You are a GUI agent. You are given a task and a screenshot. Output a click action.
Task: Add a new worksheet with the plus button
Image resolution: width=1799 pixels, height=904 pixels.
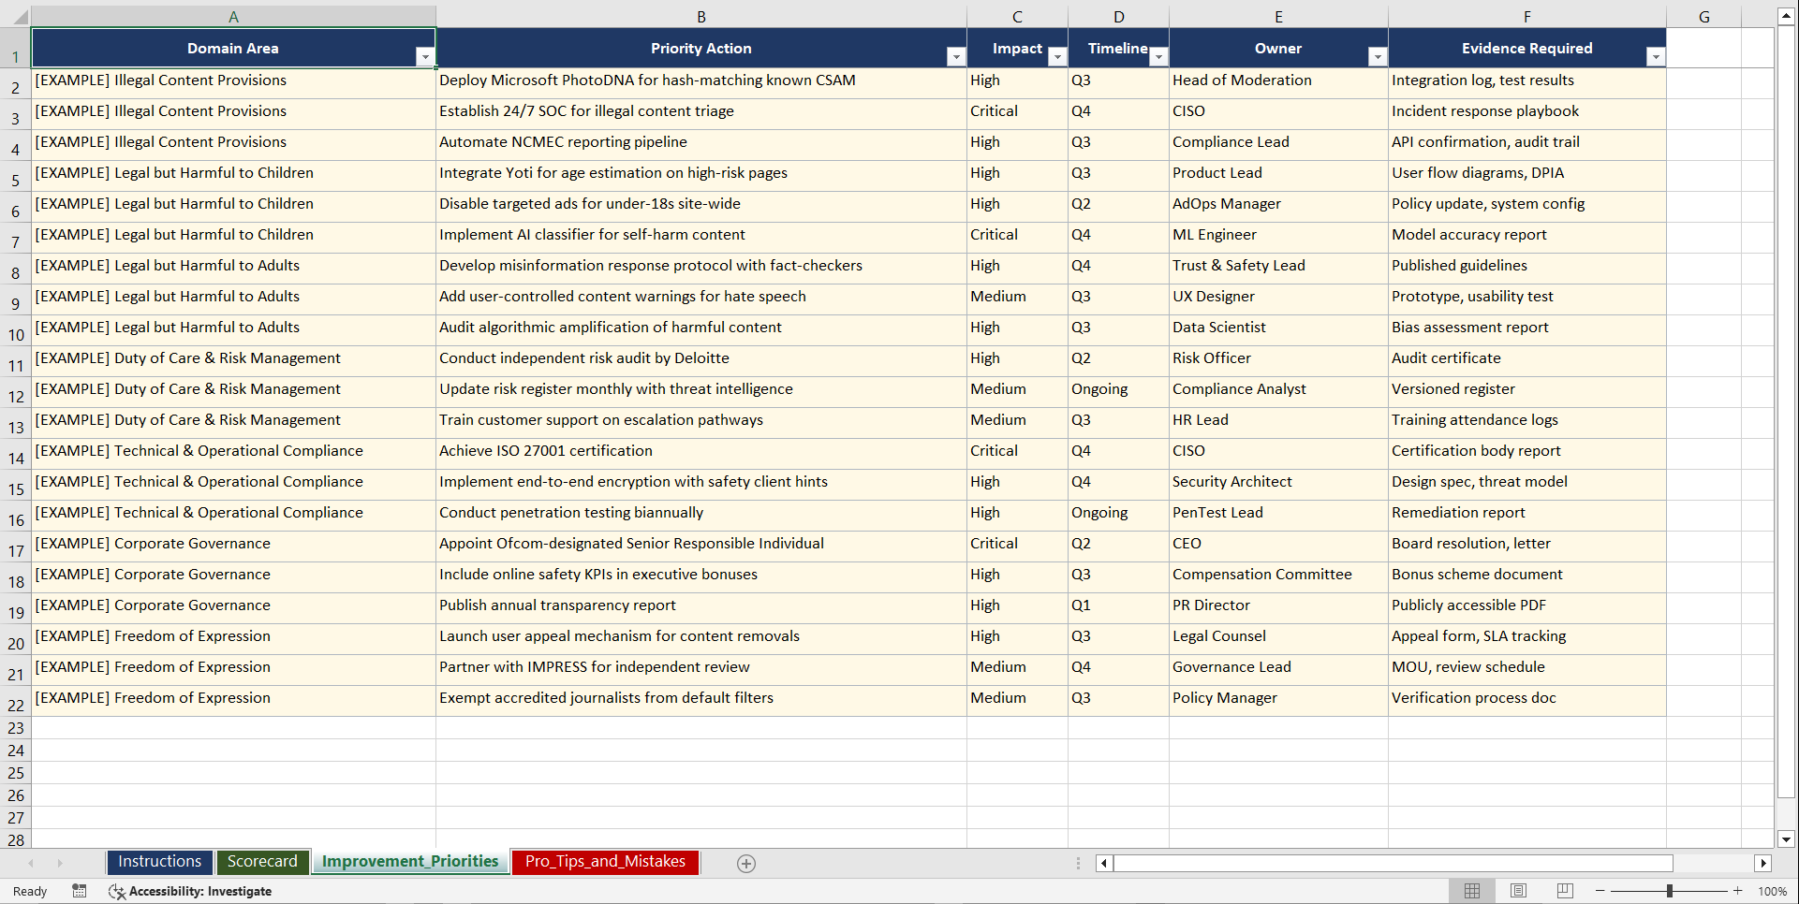click(746, 863)
